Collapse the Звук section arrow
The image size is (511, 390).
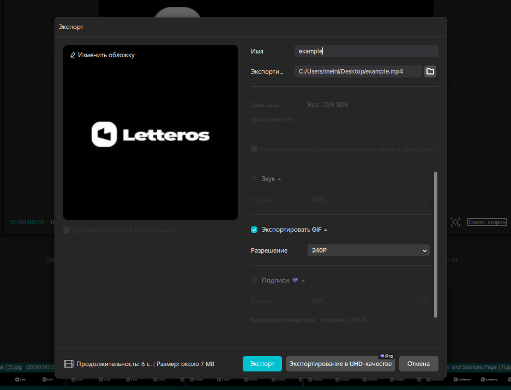pos(280,179)
